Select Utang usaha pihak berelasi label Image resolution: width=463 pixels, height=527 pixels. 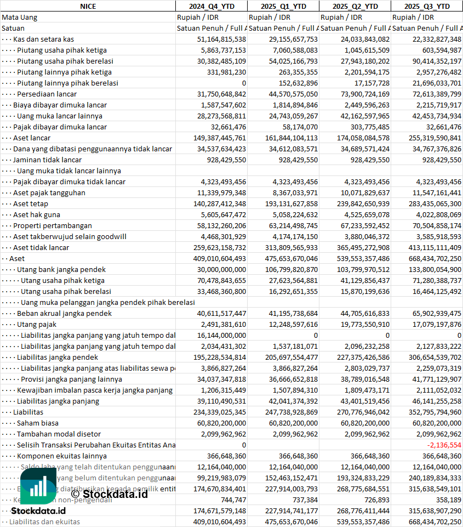66,291
